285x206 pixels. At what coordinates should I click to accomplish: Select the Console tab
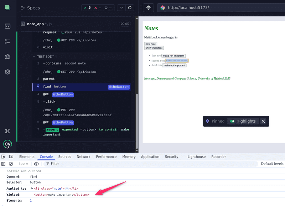tap(46, 157)
